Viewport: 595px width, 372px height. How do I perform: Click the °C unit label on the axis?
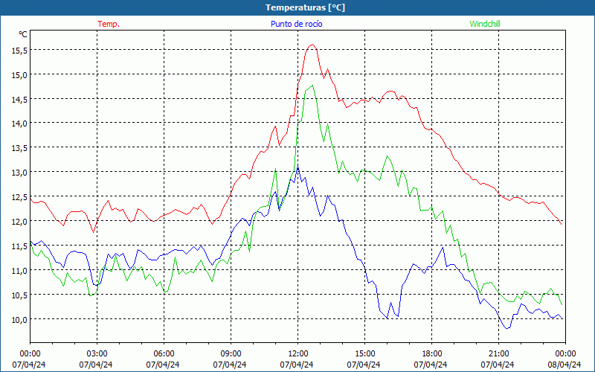pos(23,34)
